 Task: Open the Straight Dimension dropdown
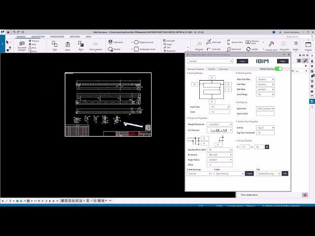point(220,124)
